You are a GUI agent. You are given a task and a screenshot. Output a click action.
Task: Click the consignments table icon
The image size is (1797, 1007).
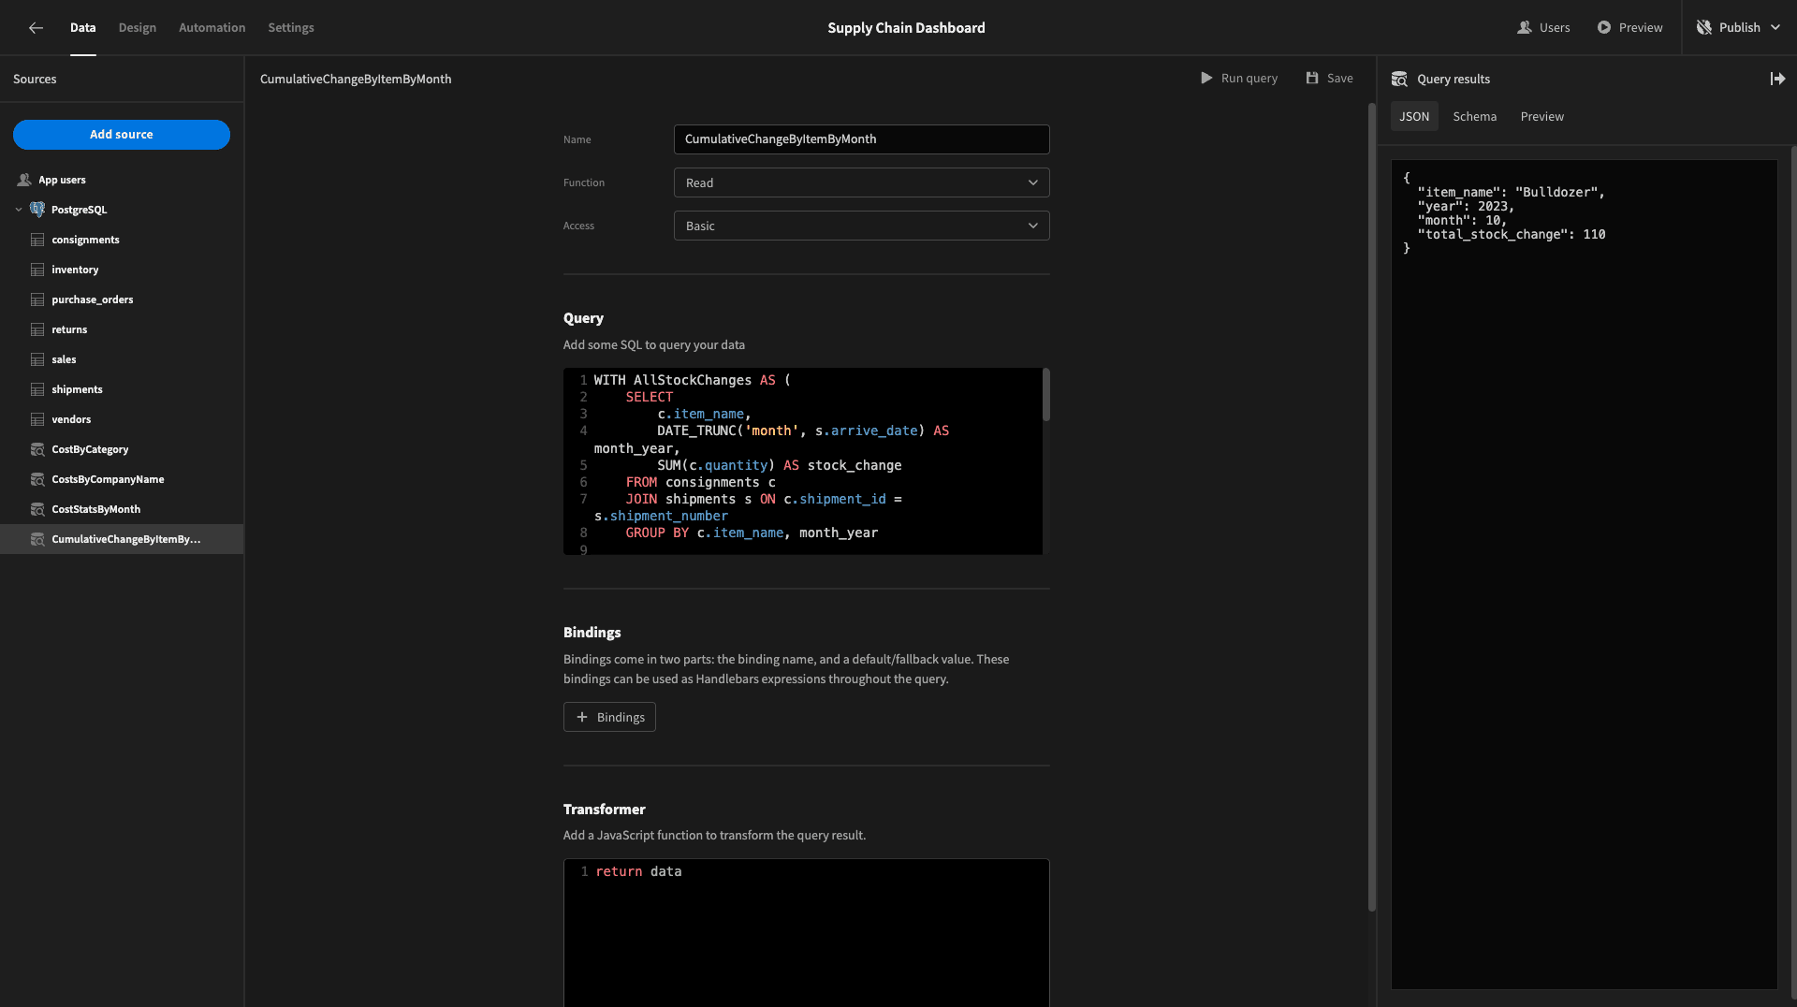coord(37,240)
